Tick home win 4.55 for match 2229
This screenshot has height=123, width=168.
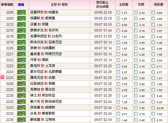pyautogui.click(x=118, y=90)
